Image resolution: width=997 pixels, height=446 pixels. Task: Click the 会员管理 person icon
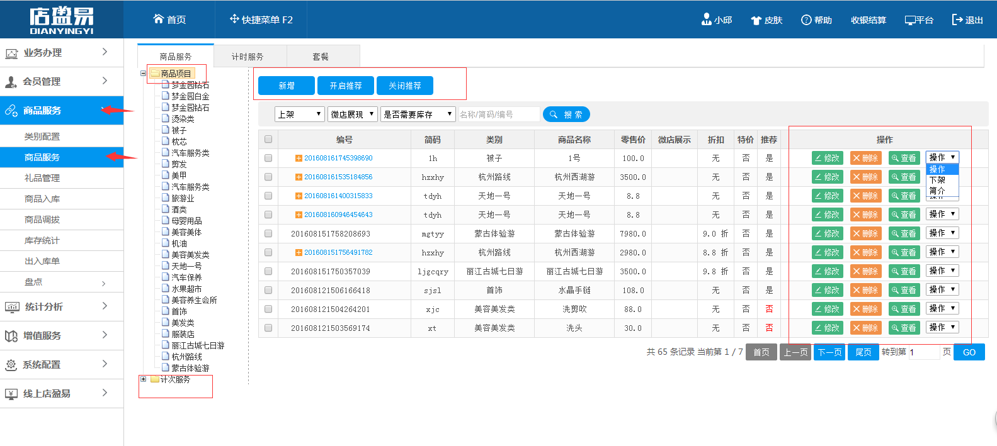pos(11,82)
